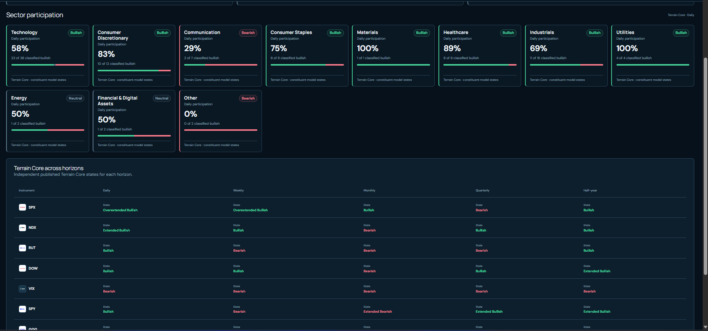Click the SPY instrument logo icon
Viewport: 708px width, 331px height.
(22, 309)
